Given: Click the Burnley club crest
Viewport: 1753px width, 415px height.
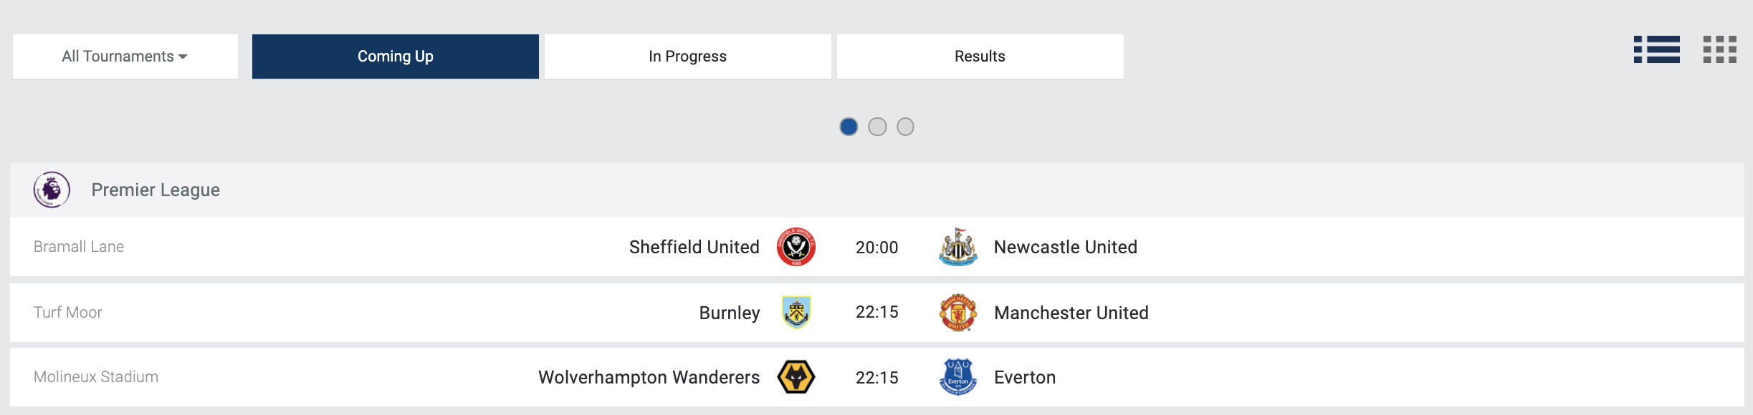Looking at the screenshot, I should click(796, 313).
